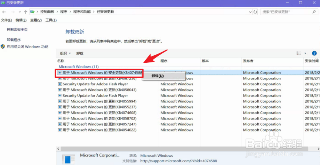Go back with the Back arrow
320x165 pixels.
pyautogui.click(x=4, y=12)
